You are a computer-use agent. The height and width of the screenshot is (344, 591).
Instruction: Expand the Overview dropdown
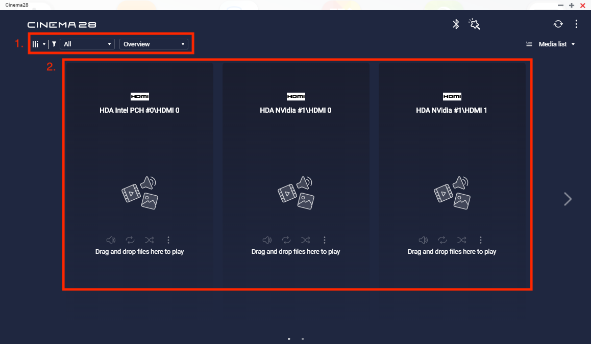pyautogui.click(x=154, y=44)
